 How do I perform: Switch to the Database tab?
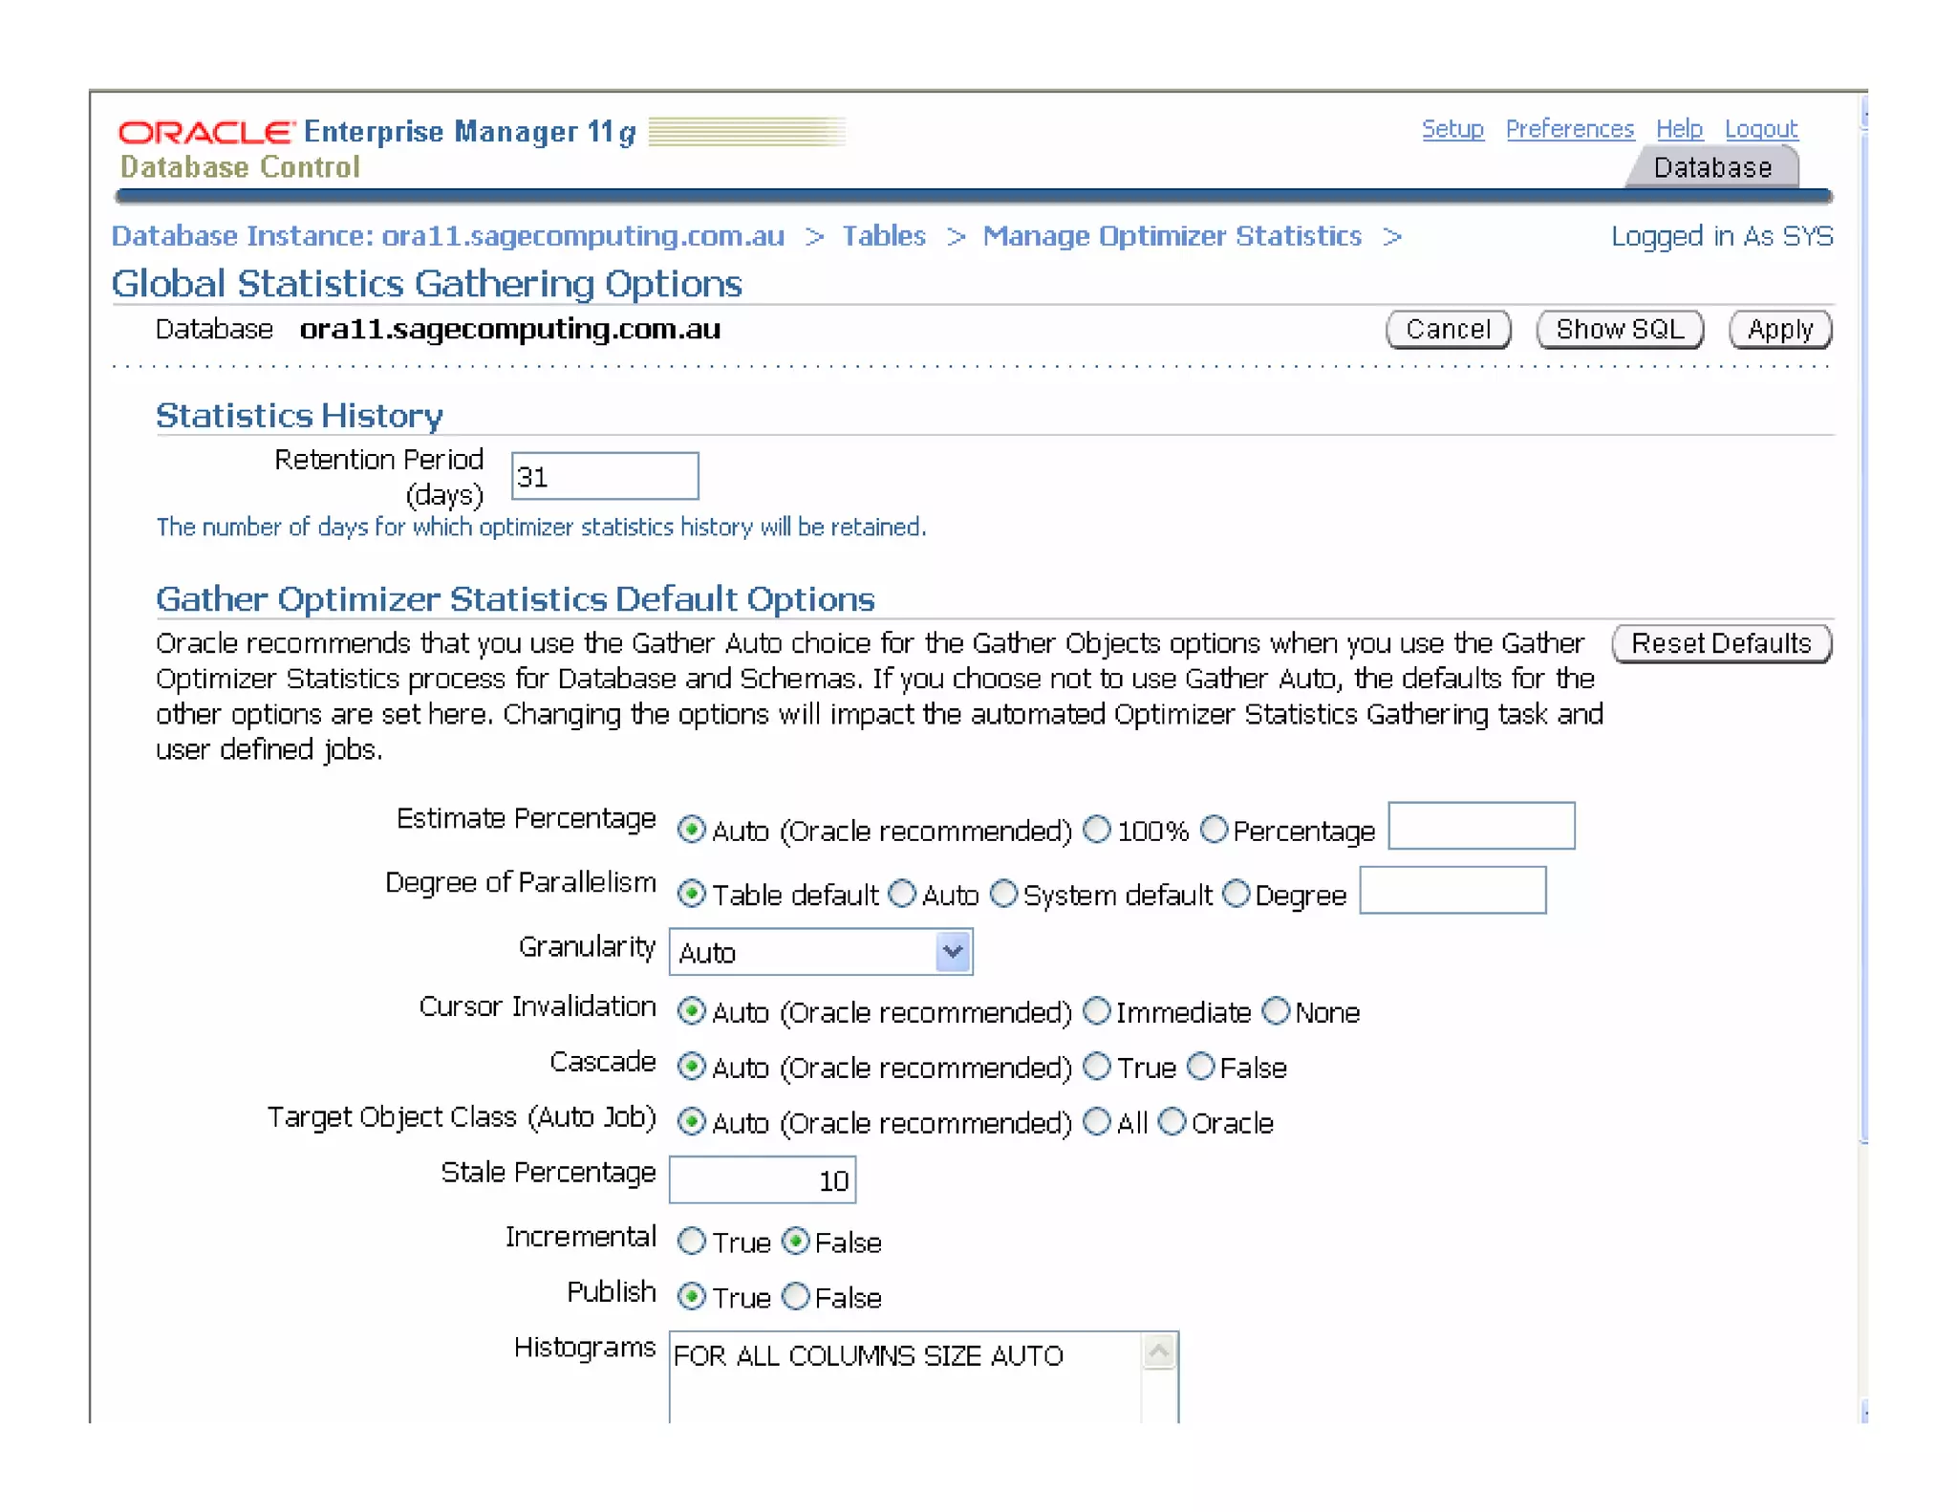tap(1712, 168)
